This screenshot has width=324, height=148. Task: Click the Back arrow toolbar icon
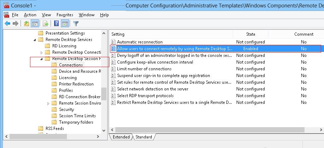(x=8, y=24)
